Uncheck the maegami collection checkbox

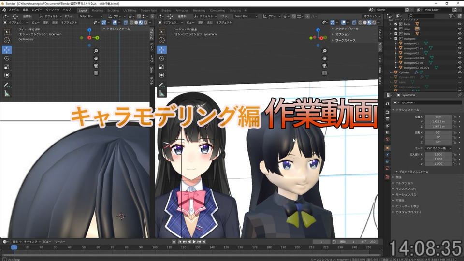(x=396, y=39)
